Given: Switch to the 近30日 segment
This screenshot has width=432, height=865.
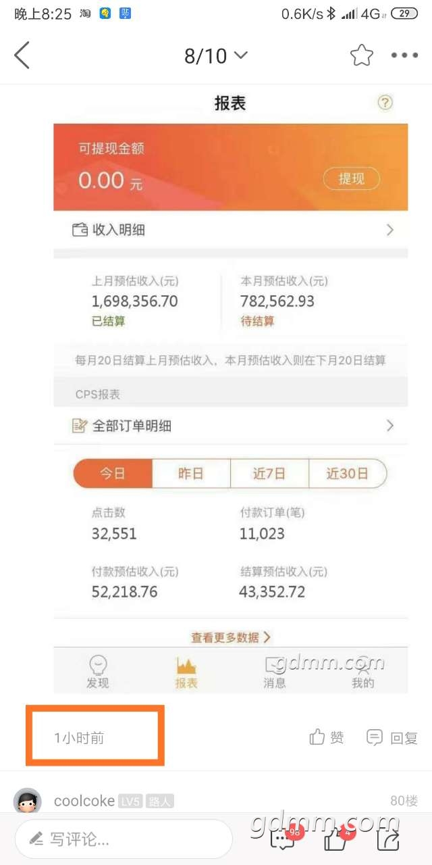Looking at the screenshot, I should point(348,474).
